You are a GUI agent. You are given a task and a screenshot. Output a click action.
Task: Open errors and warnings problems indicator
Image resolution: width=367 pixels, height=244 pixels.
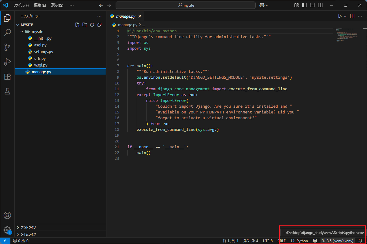(x=21, y=241)
